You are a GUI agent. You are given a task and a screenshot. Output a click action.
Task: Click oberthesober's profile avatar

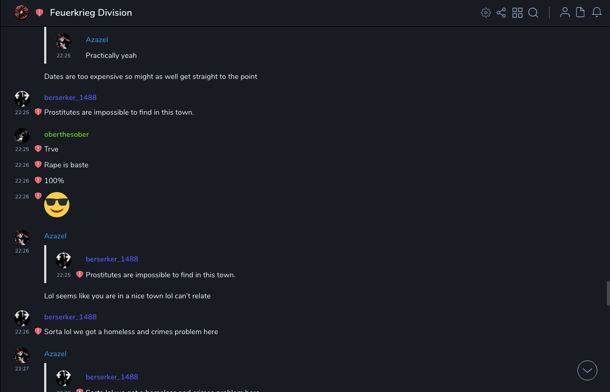click(22, 136)
